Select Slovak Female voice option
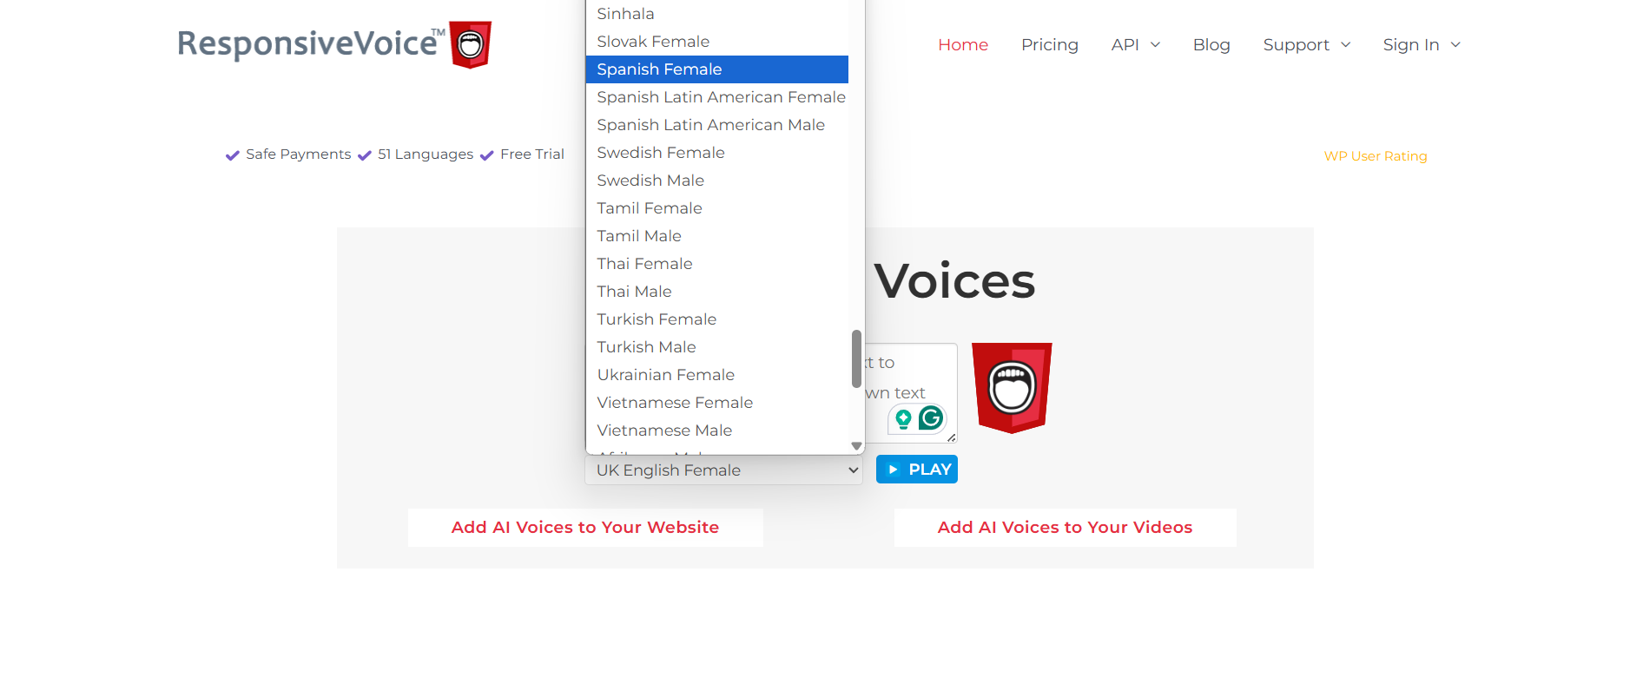1643x677 pixels. coord(717,42)
